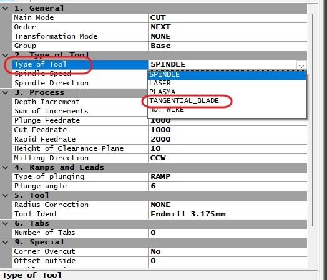Select the Sum of Increments property label
This screenshot has width=327, height=280.
tap(51, 111)
